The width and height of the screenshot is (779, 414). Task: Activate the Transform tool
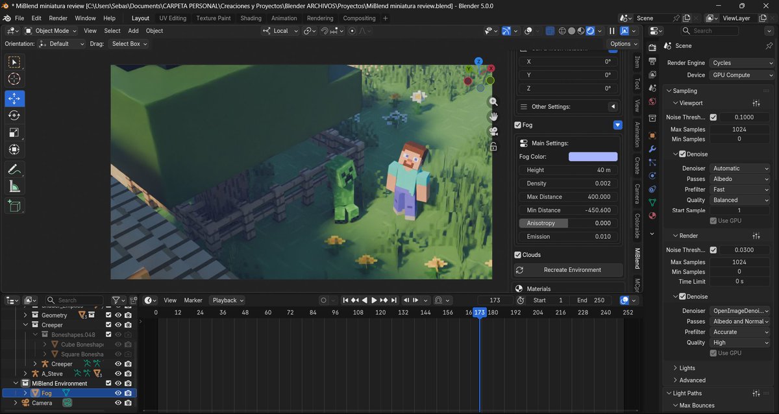click(x=14, y=150)
